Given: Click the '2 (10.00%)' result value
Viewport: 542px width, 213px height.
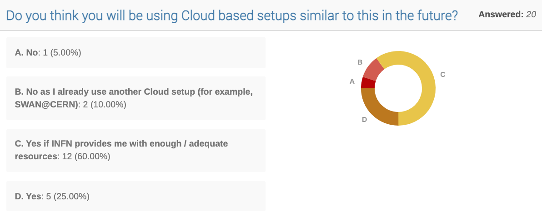Looking at the screenshot, I should 105,104.
